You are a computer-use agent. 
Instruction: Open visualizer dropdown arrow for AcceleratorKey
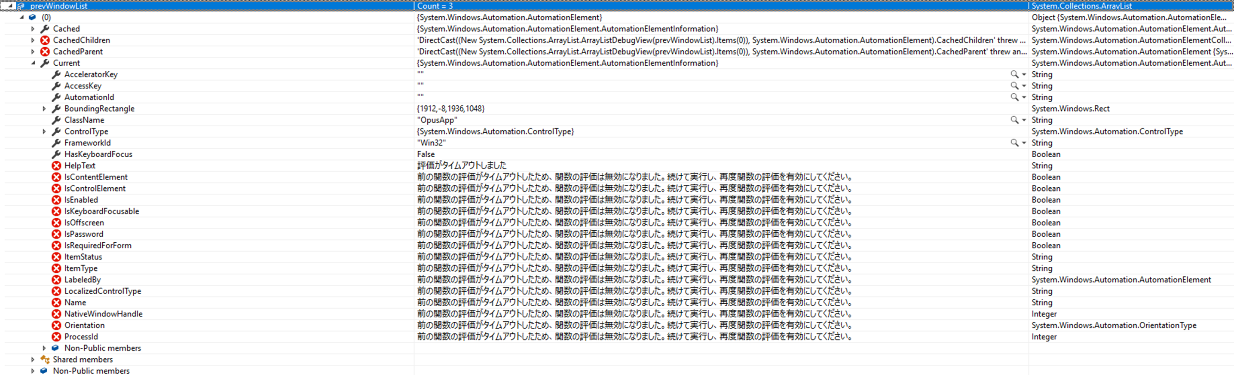click(x=1024, y=74)
